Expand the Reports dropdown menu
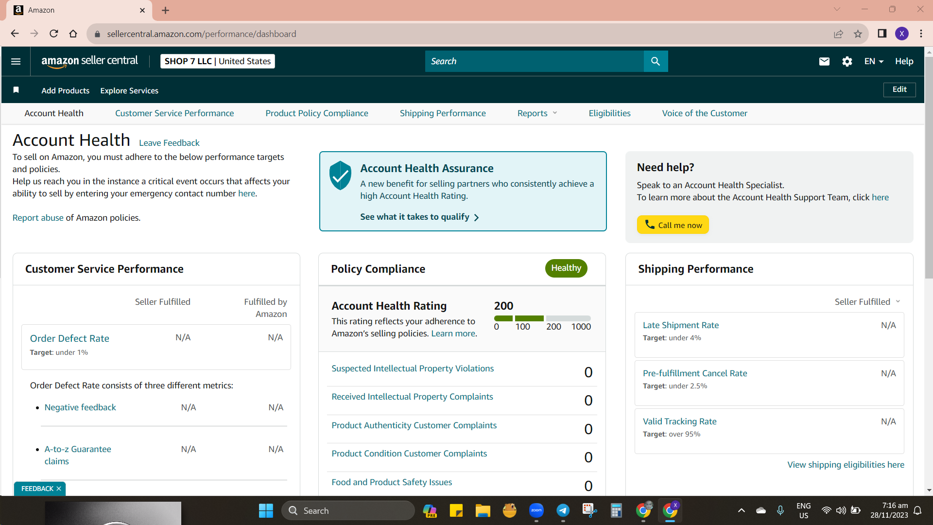The height and width of the screenshot is (525, 933). [x=537, y=113]
